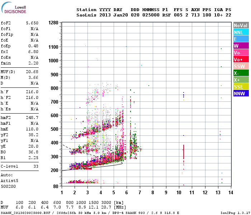Image resolution: width=251 pixels, height=215 pixels.
Task: Click the 200 km axis label
Action: click(x=55, y=170)
